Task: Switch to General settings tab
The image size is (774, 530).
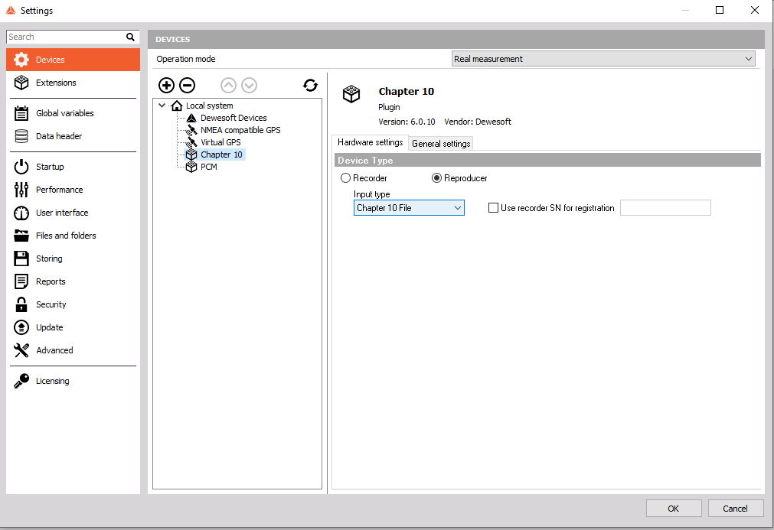Action: click(441, 144)
